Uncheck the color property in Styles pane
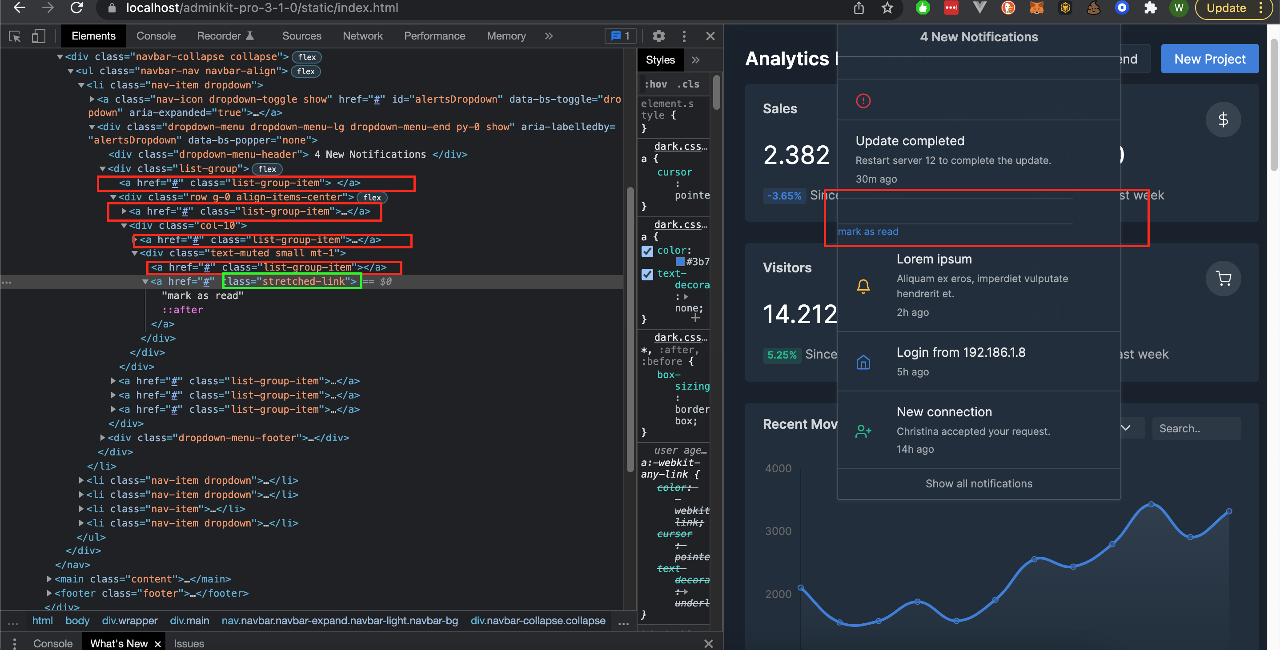 (647, 252)
